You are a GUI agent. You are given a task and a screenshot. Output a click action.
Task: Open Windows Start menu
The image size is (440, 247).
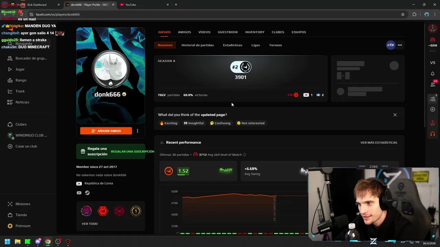pyautogui.click(x=8, y=242)
